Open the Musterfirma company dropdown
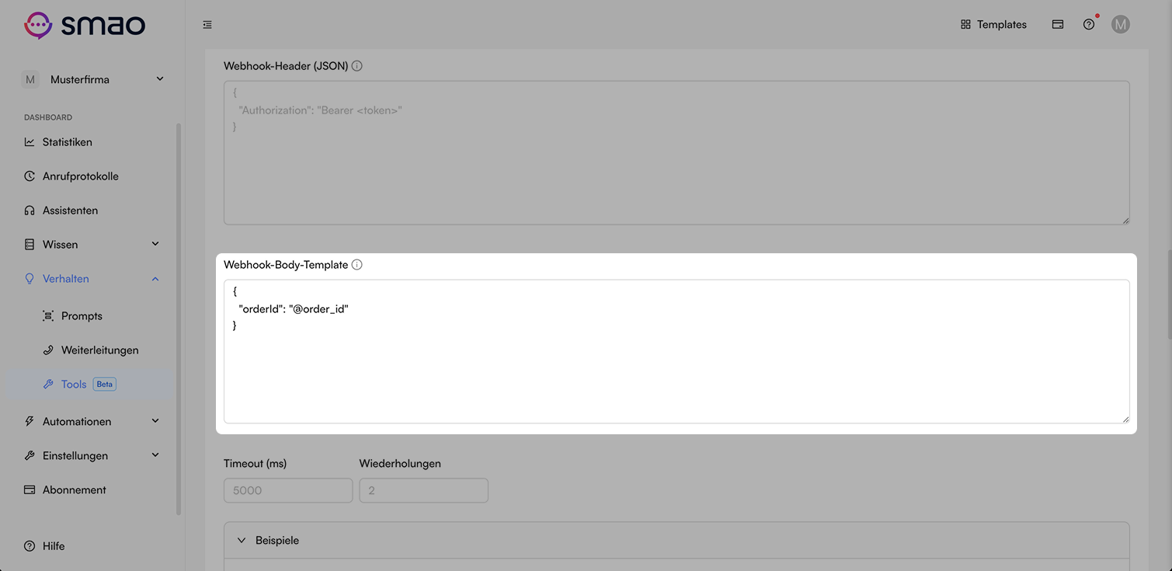This screenshot has width=1172, height=571. coord(92,79)
